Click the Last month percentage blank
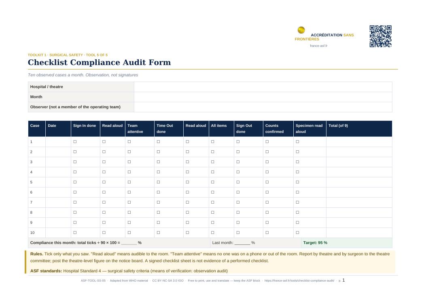 tap(242, 243)
